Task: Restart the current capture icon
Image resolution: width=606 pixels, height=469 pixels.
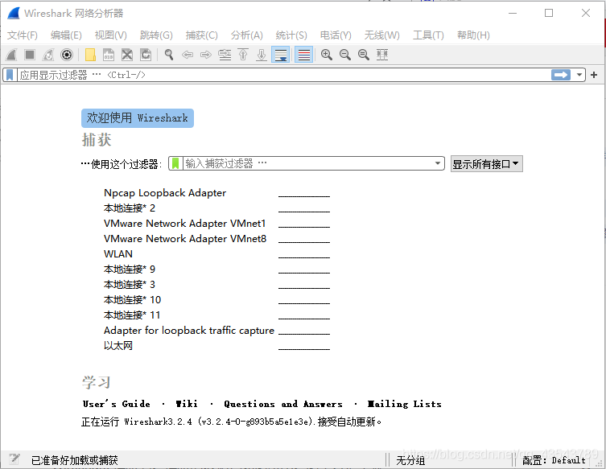Action: point(48,55)
